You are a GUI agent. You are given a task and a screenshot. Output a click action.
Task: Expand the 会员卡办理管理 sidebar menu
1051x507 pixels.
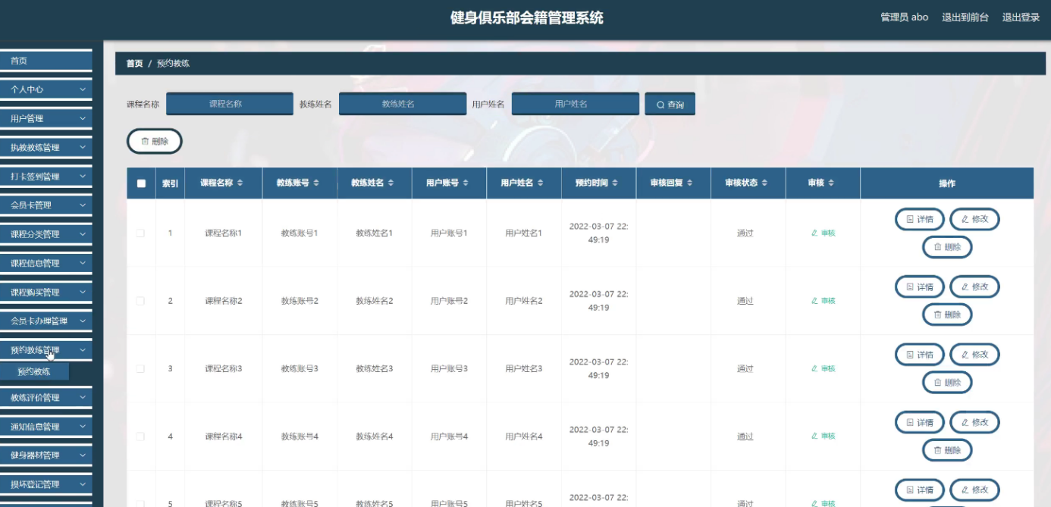(45, 321)
